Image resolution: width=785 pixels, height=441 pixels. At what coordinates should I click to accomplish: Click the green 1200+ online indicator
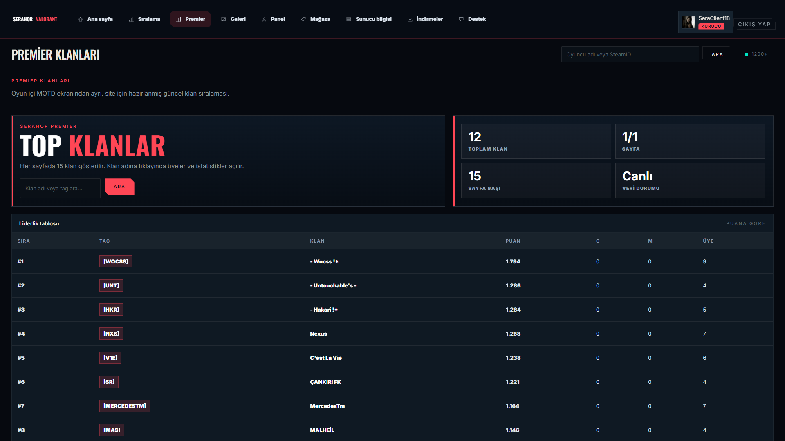click(756, 54)
